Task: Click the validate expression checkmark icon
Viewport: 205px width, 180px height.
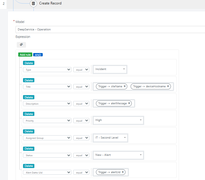Action: (x=21, y=45)
